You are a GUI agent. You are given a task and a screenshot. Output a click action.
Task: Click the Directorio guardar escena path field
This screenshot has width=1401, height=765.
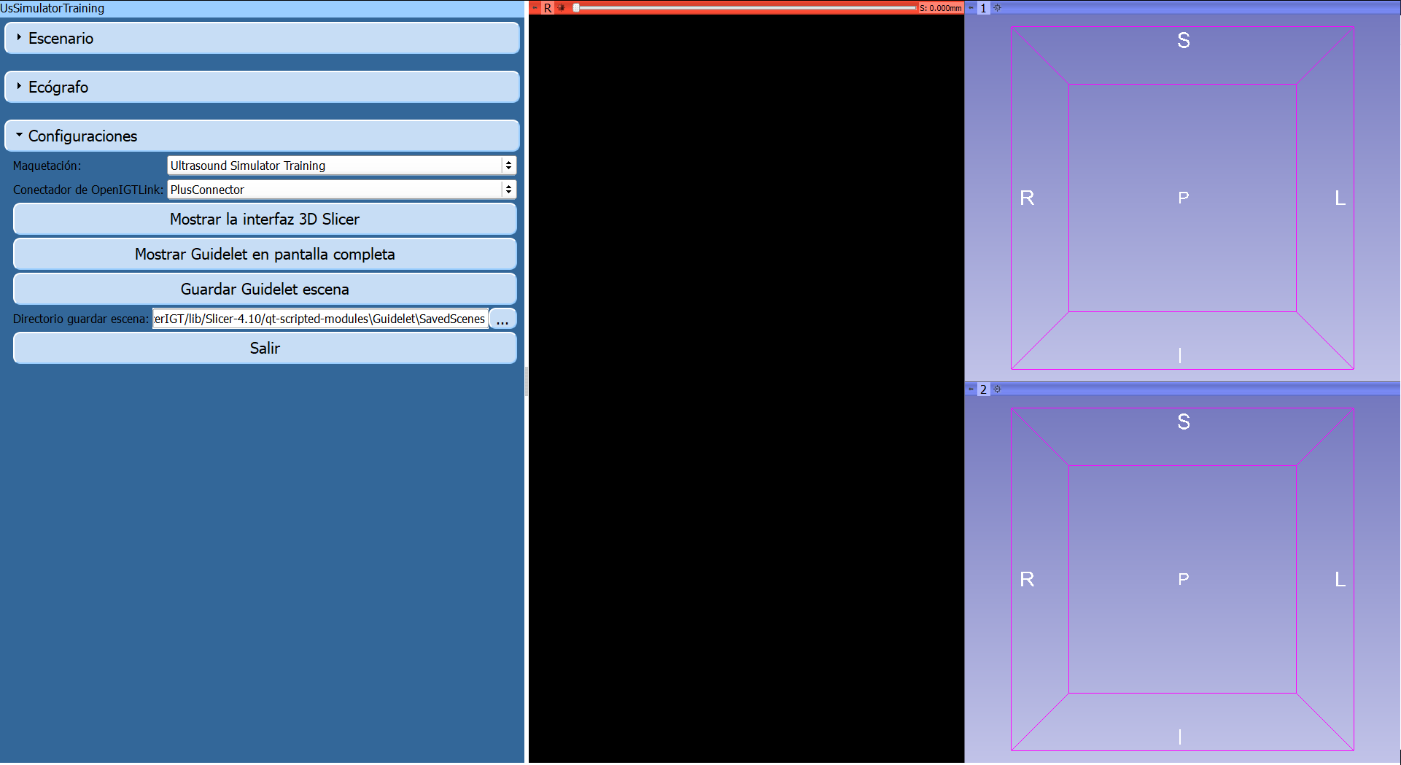[x=320, y=319]
